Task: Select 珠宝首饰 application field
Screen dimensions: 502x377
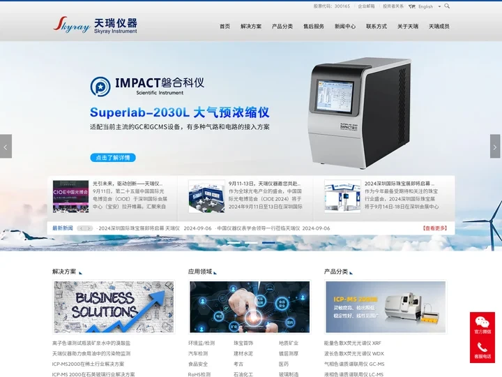Action: [243, 343]
